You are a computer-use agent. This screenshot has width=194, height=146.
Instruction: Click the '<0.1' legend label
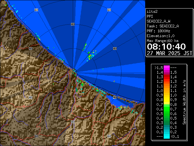(175, 137)
